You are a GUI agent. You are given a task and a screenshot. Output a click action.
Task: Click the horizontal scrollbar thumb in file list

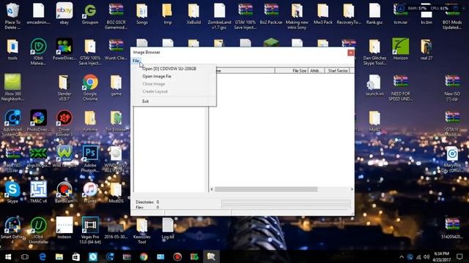pos(266,189)
